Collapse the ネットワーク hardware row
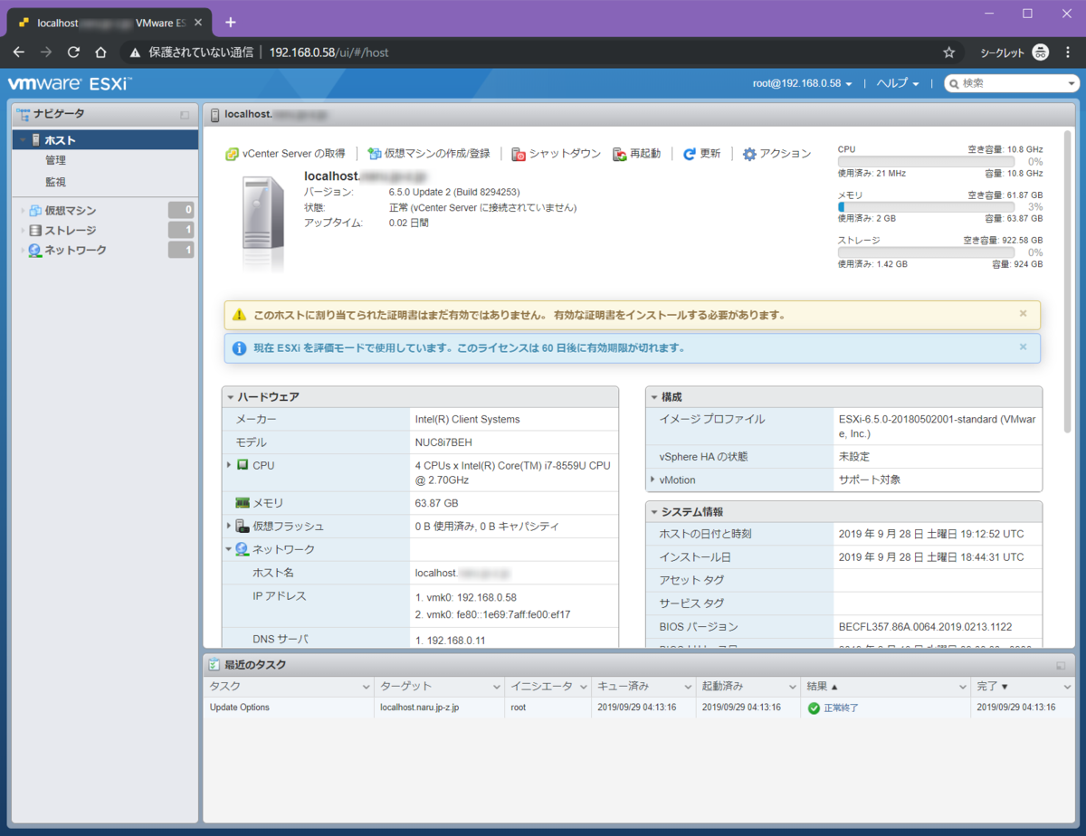 click(229, 549)
